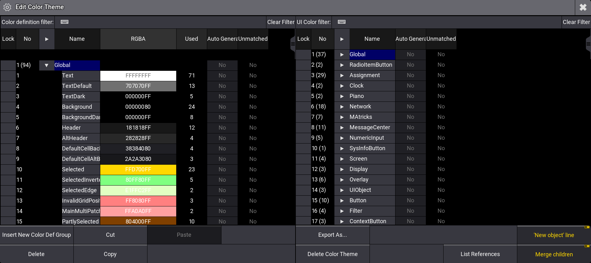Click Insert New Color Def Group
Image resolution: width=591 pixels, height=263 pixels.
coord(37,235)
